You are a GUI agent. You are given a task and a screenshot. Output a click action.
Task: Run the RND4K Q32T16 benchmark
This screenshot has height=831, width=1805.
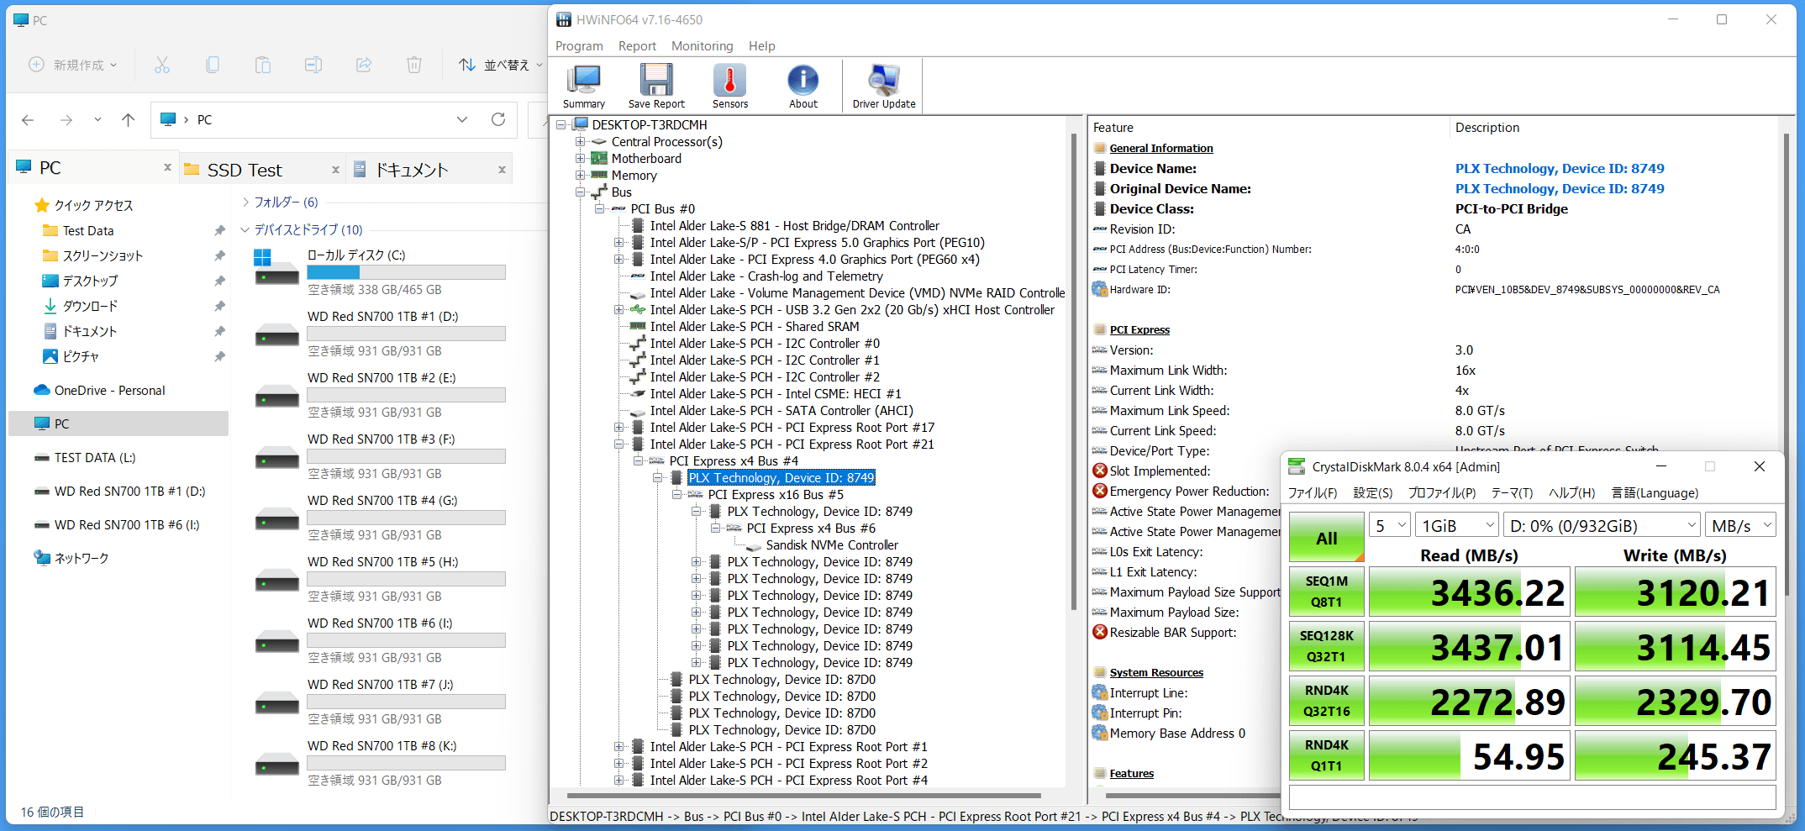tap(1327, 701)
